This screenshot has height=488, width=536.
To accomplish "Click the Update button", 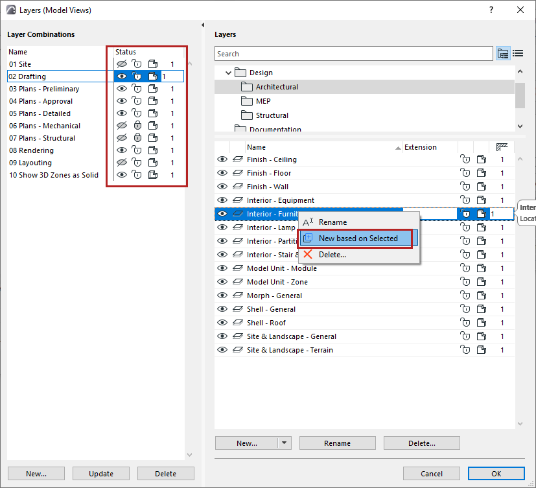I will click(101, 474).
